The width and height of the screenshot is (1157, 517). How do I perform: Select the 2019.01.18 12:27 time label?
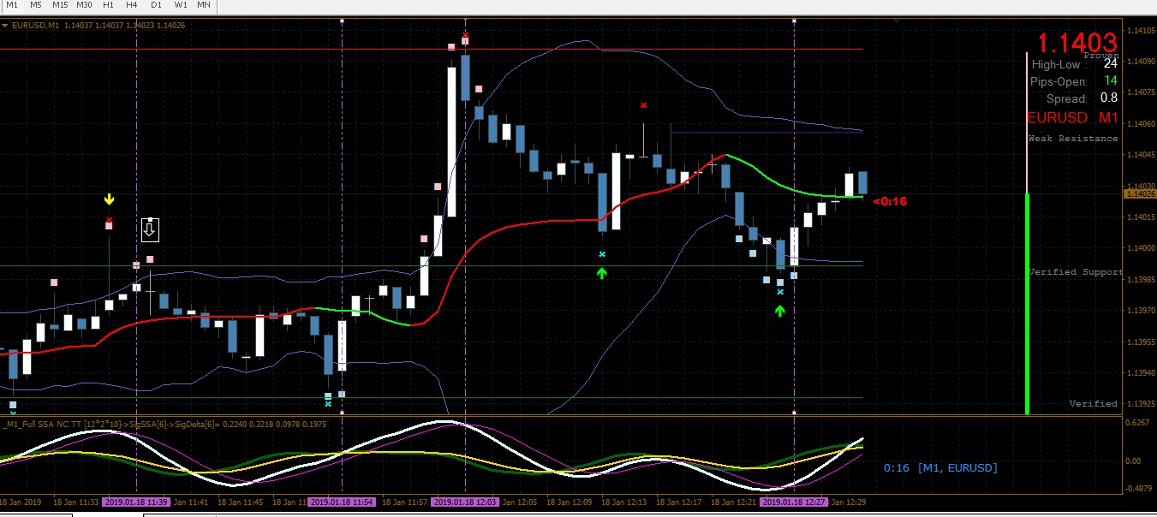pyautogui.click(x=794, y=502)
